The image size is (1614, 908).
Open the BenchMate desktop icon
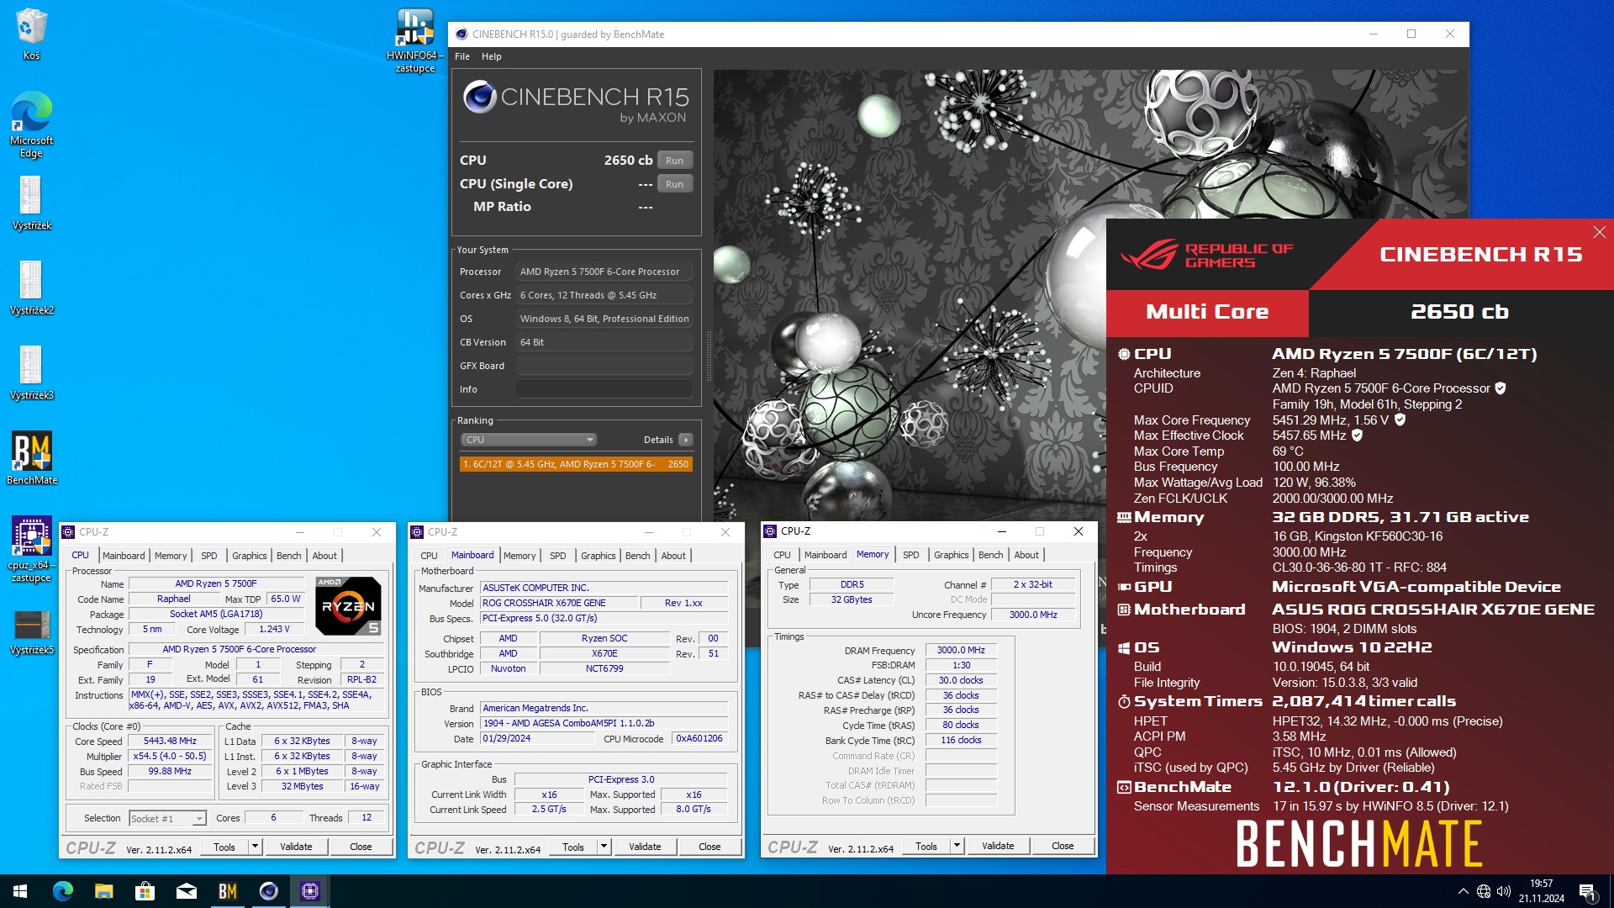31,458
